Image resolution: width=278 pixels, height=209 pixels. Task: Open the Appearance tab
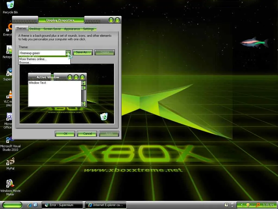[72, 29]
